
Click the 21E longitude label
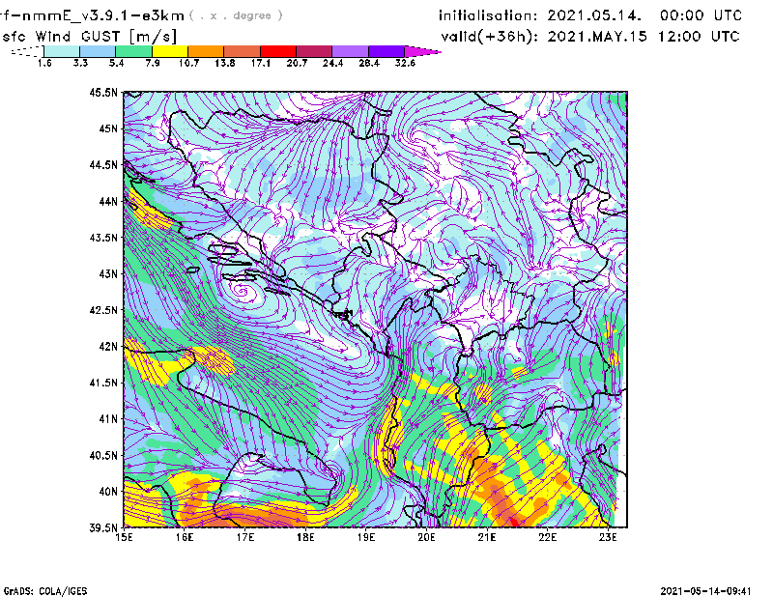[x=487, y=537]
